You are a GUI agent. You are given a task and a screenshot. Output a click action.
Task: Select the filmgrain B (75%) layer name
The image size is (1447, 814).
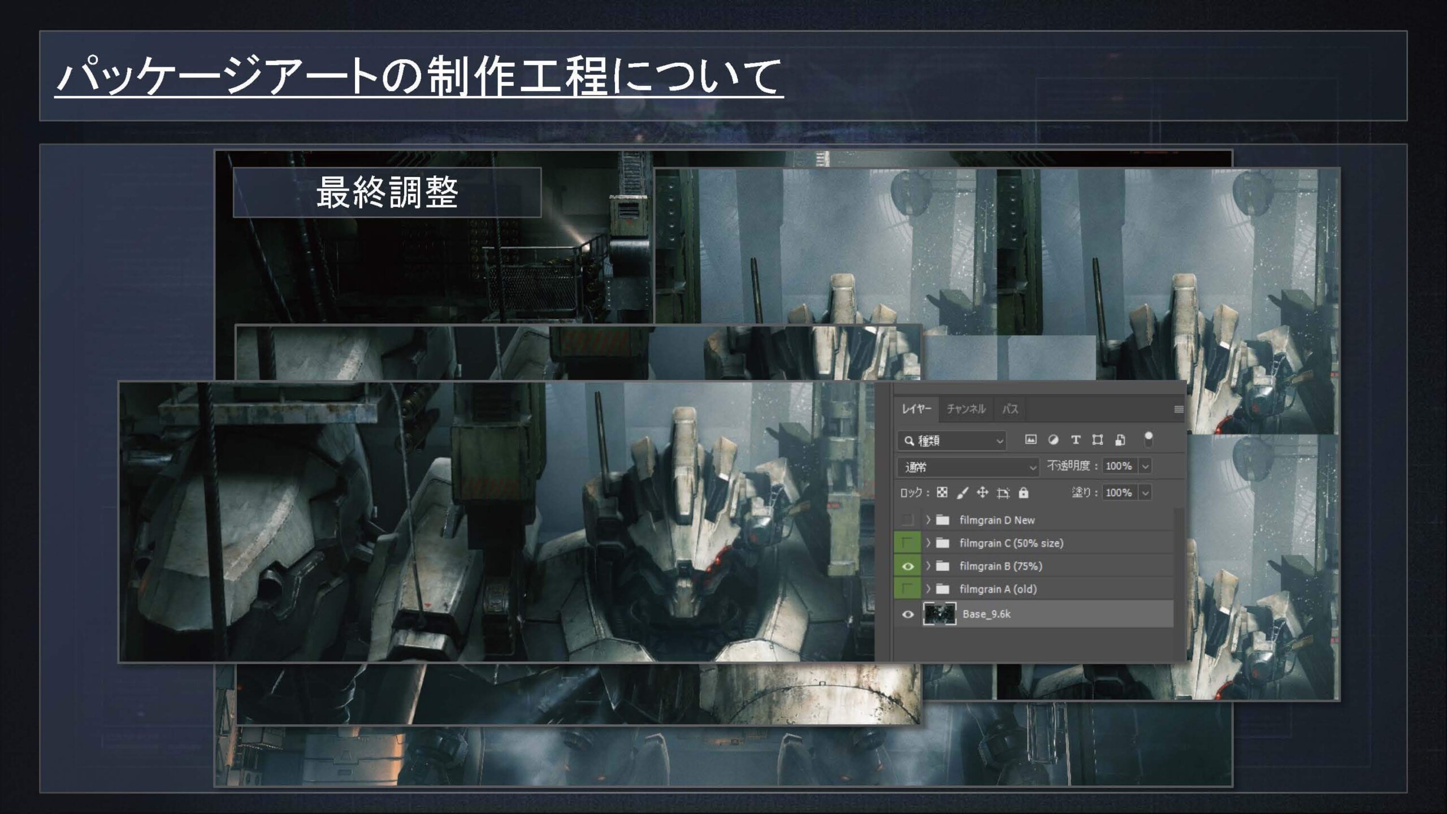[x=1000, y=566]
